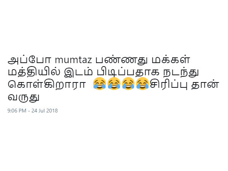Click the third laughing-tears emoji

(x=128, y=84)
